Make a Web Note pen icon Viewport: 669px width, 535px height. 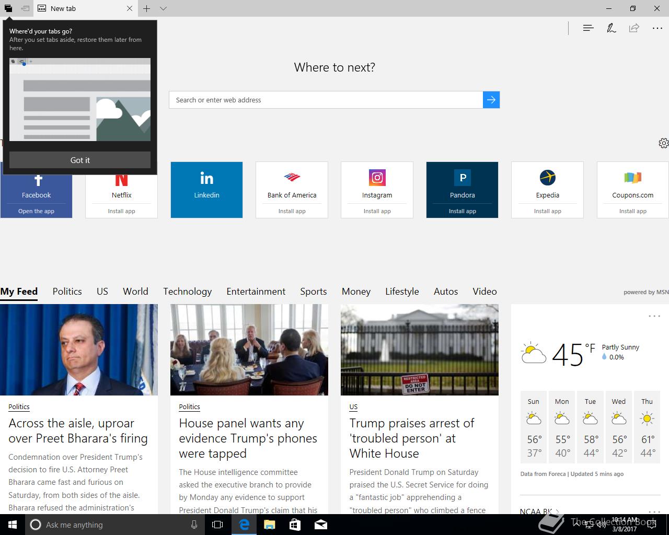[x=611, y=28]
